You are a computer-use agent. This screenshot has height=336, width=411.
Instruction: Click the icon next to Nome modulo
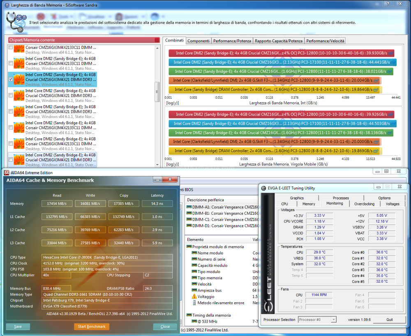(x=194, y=253)
